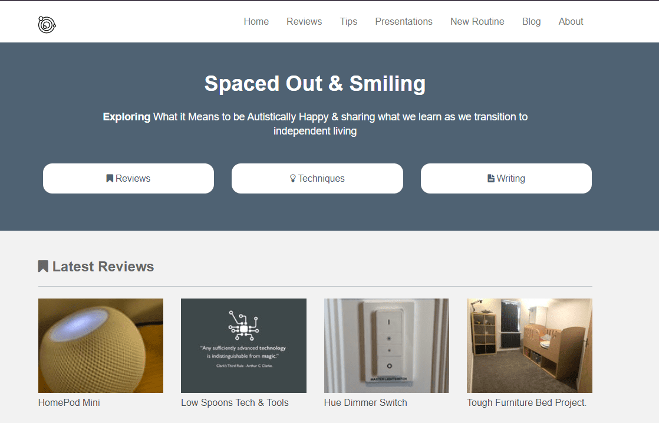Open the Hue Dimmer Switch photo
The height and width of the screenshot is (423, 659).
tap(387, 346)
